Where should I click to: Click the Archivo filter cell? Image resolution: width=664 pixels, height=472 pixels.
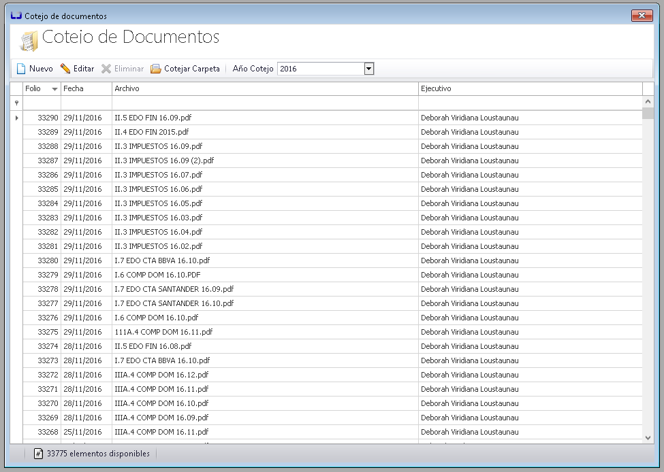tap(265, 103)
